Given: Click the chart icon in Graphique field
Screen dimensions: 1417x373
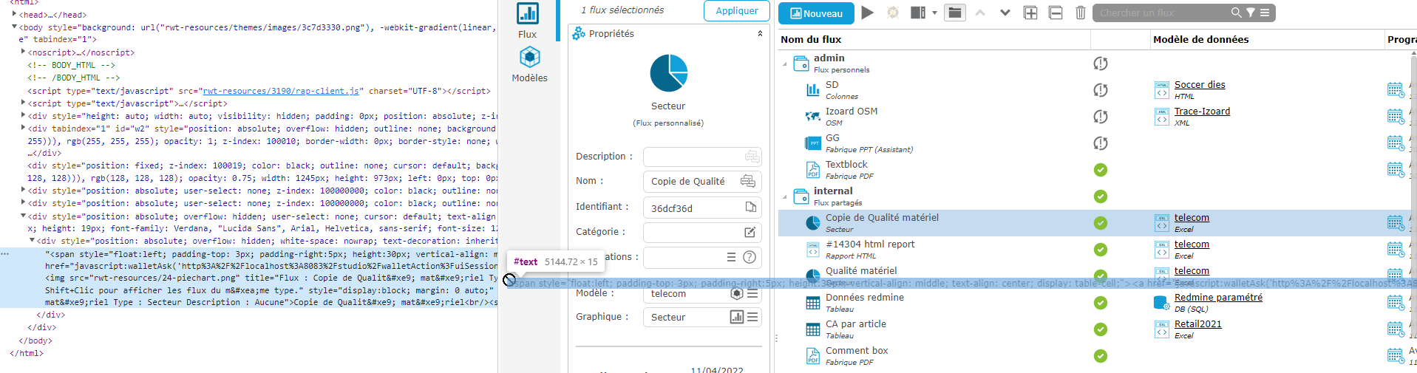Looking at the screenshot, I should (737, 317).
